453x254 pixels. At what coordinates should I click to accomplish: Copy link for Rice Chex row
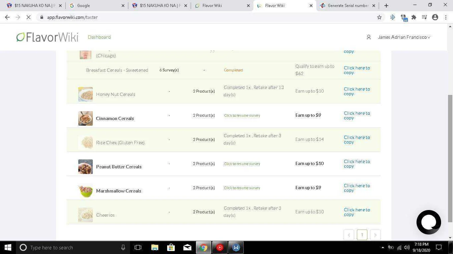point(357,140)
